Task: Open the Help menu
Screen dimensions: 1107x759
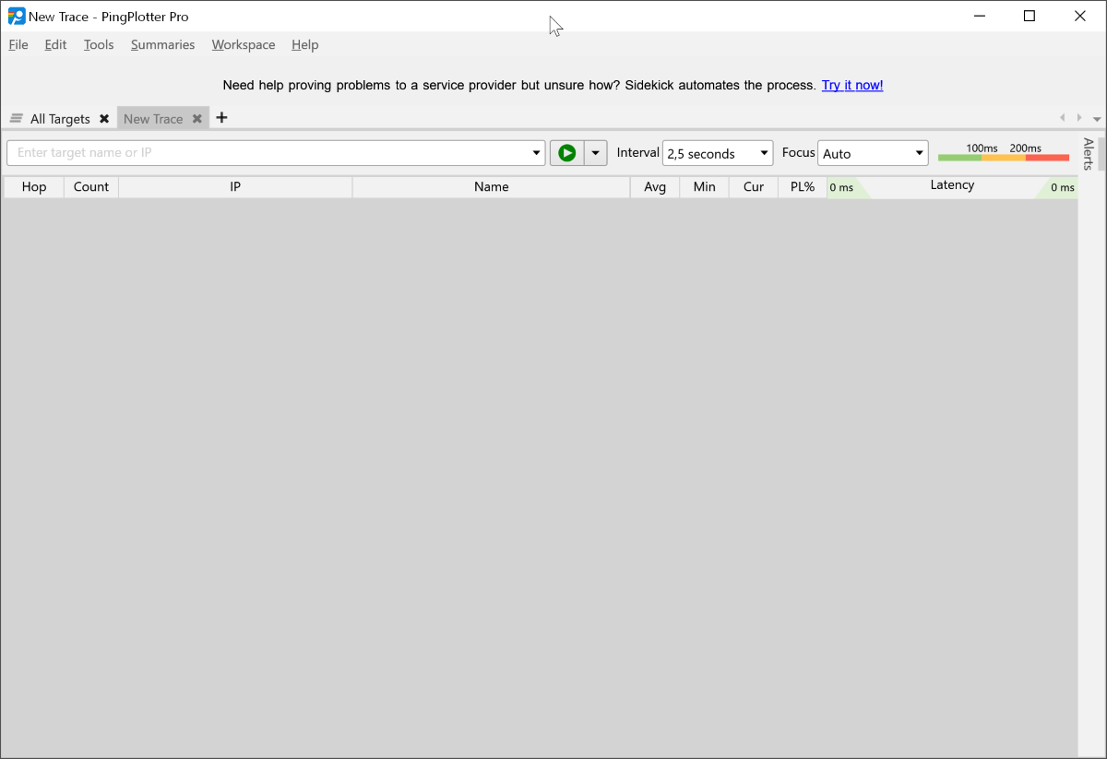Action: [304, 44]
